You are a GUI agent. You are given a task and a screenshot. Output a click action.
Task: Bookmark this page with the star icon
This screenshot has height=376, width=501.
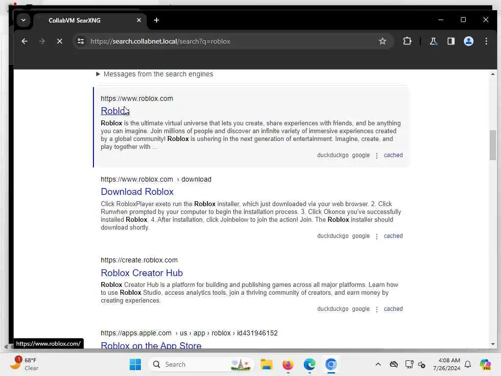point(383,41)
